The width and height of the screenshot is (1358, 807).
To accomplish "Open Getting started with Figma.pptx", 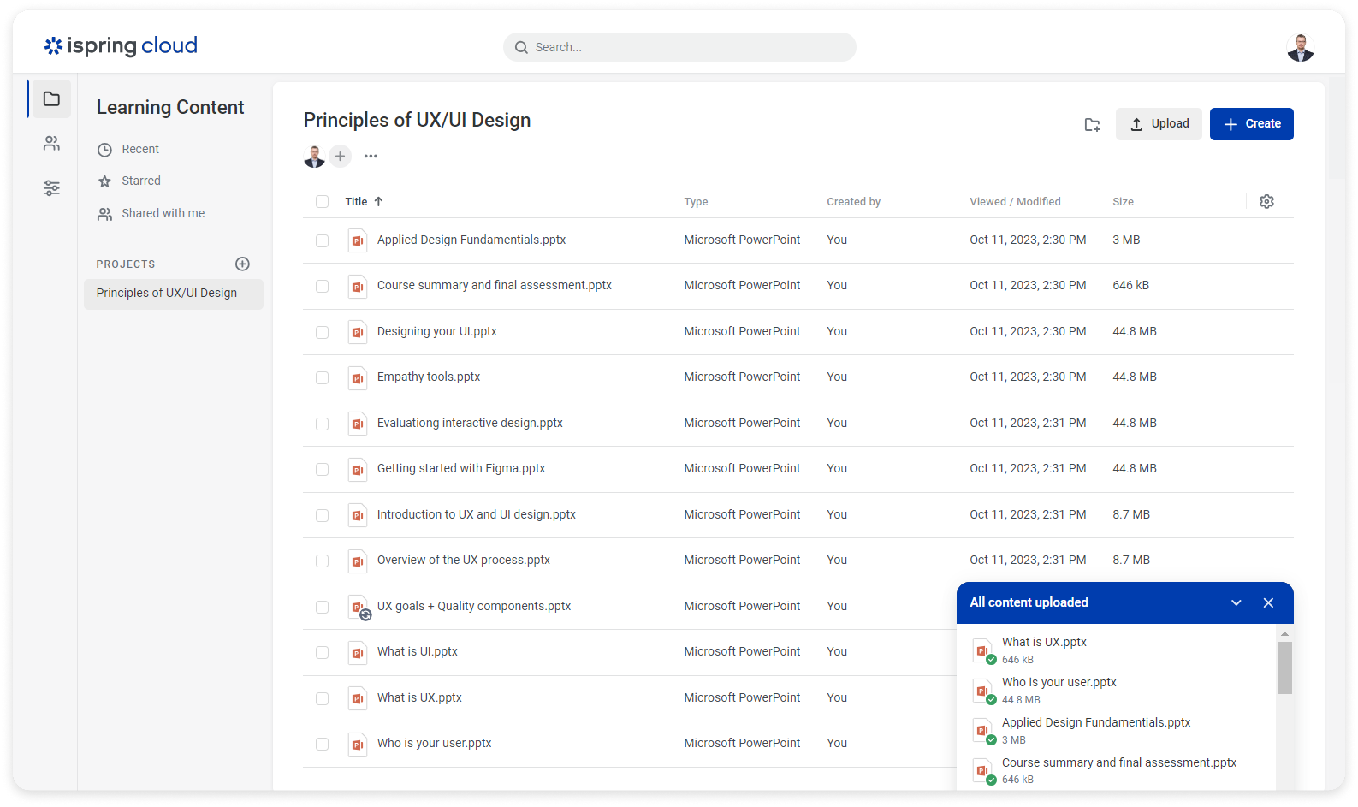I will point(460,468).
